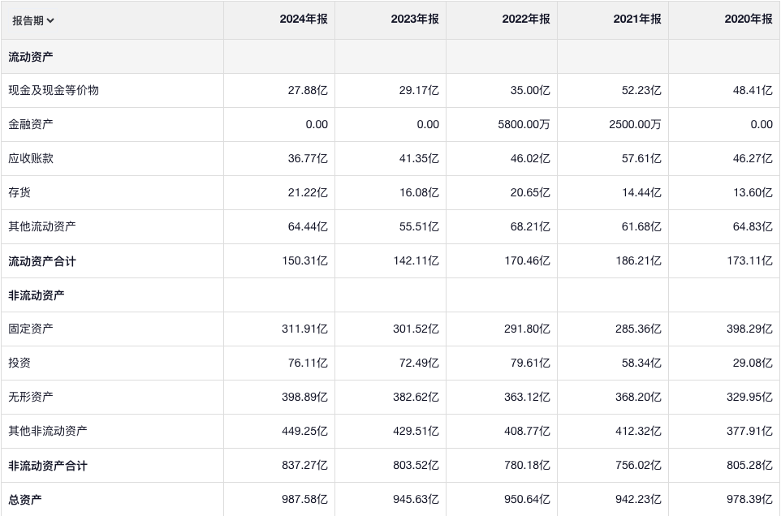Click the 2020年报 column header

749,19
